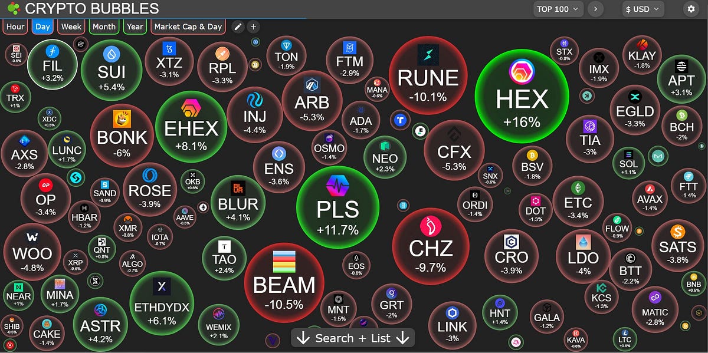
Task: Switch to the Hour tab
Action: pos(15,27)
